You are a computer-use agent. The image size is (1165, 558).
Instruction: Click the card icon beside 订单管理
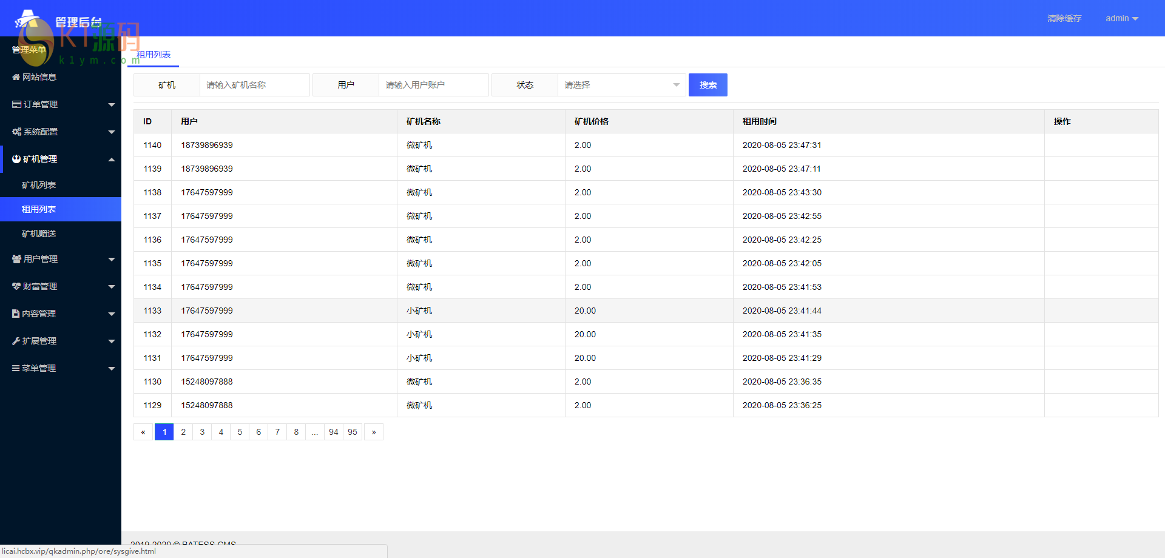coord(16,104)
